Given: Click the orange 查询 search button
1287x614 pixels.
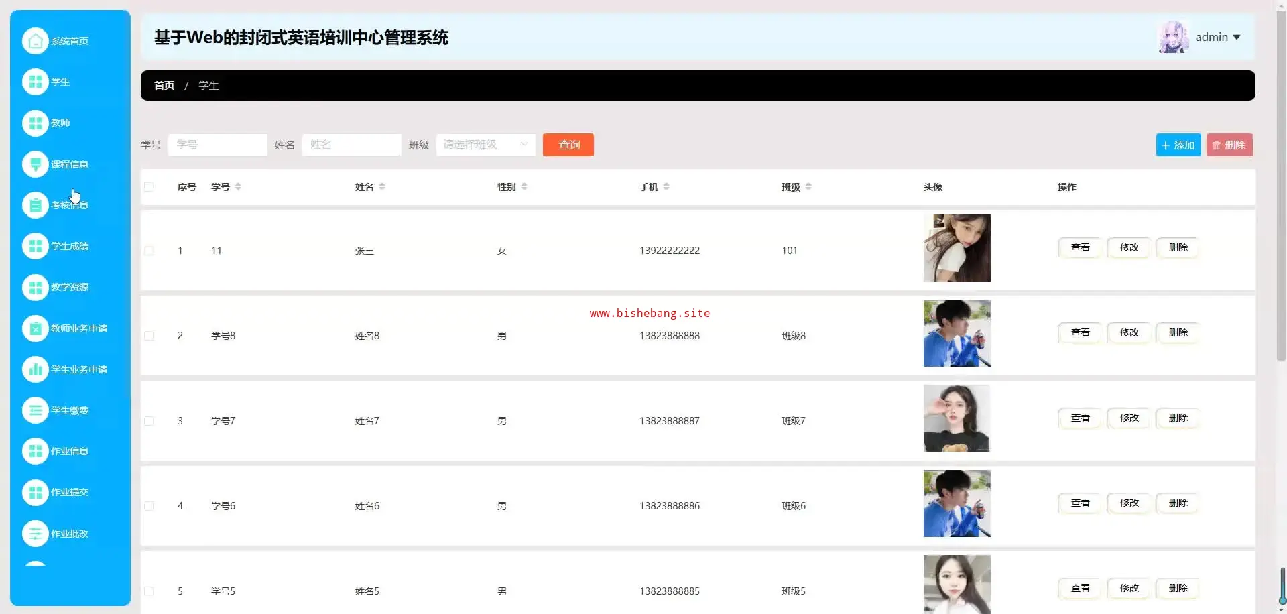Looking at the screenshot, I should (568, 145).
